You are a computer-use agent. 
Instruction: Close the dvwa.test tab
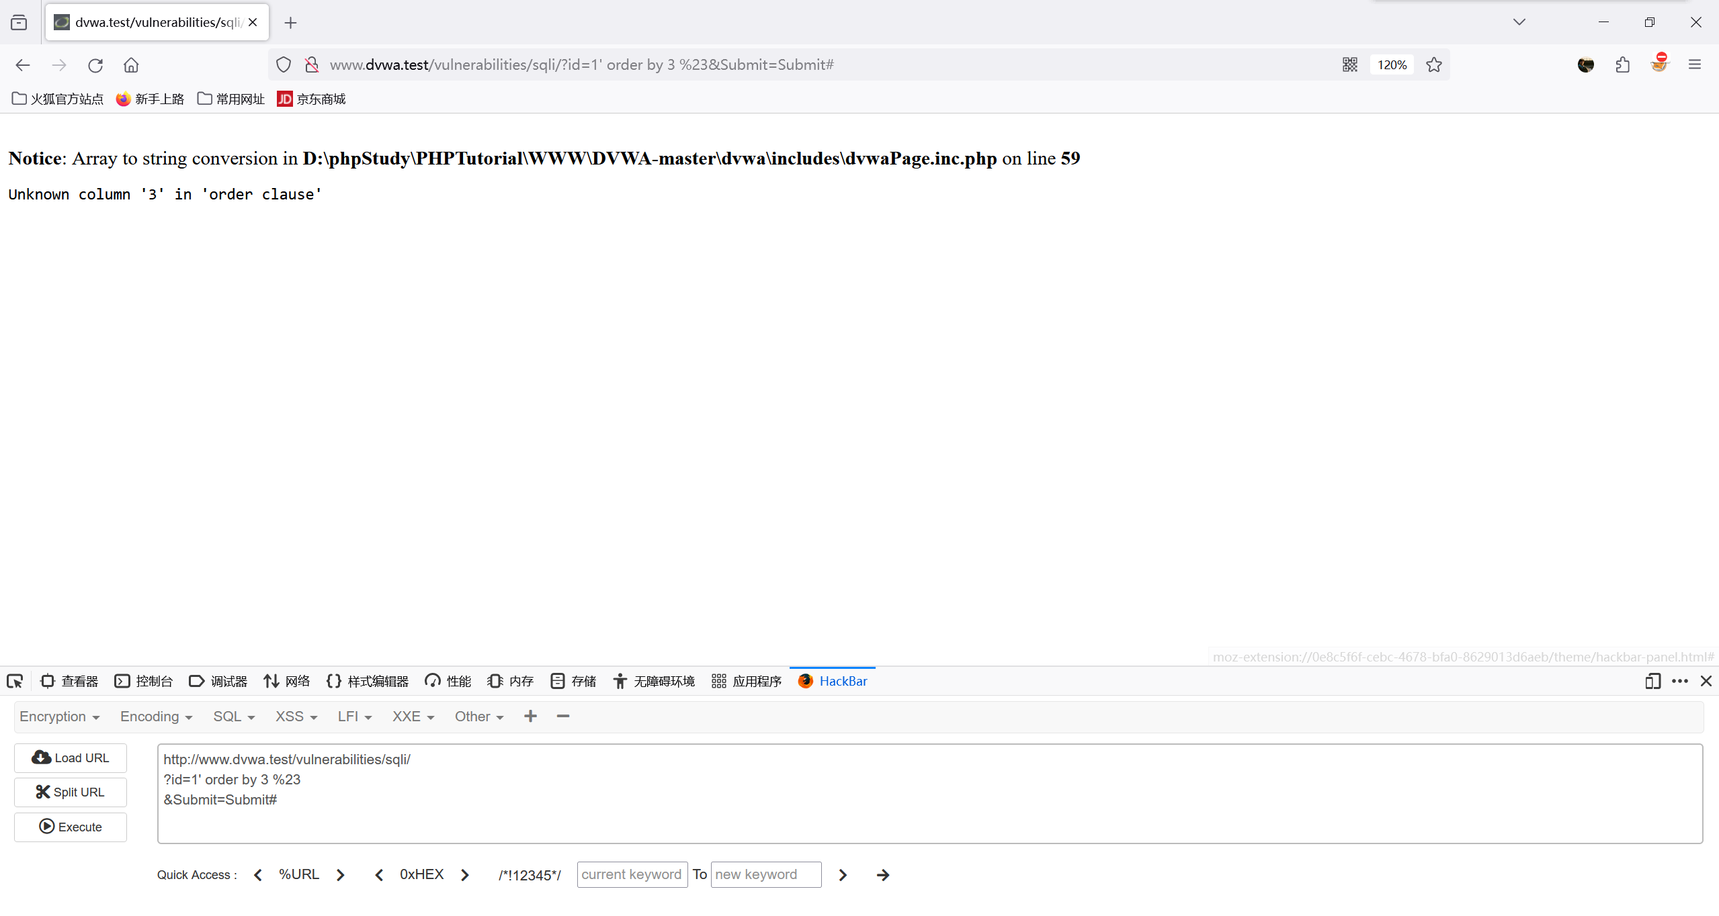[253, 22]
